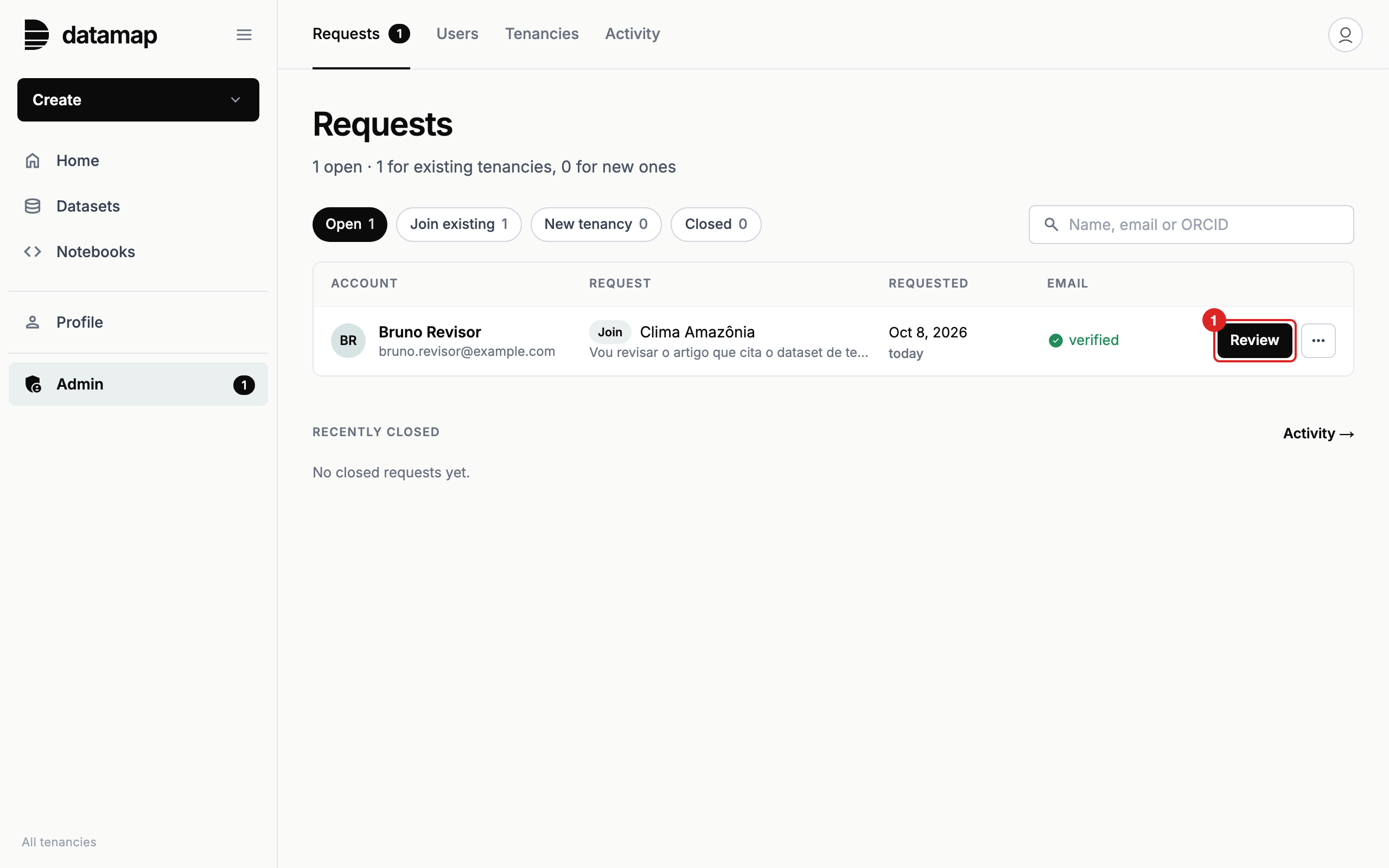Click the search magnifier icon

coord(1051,225)
